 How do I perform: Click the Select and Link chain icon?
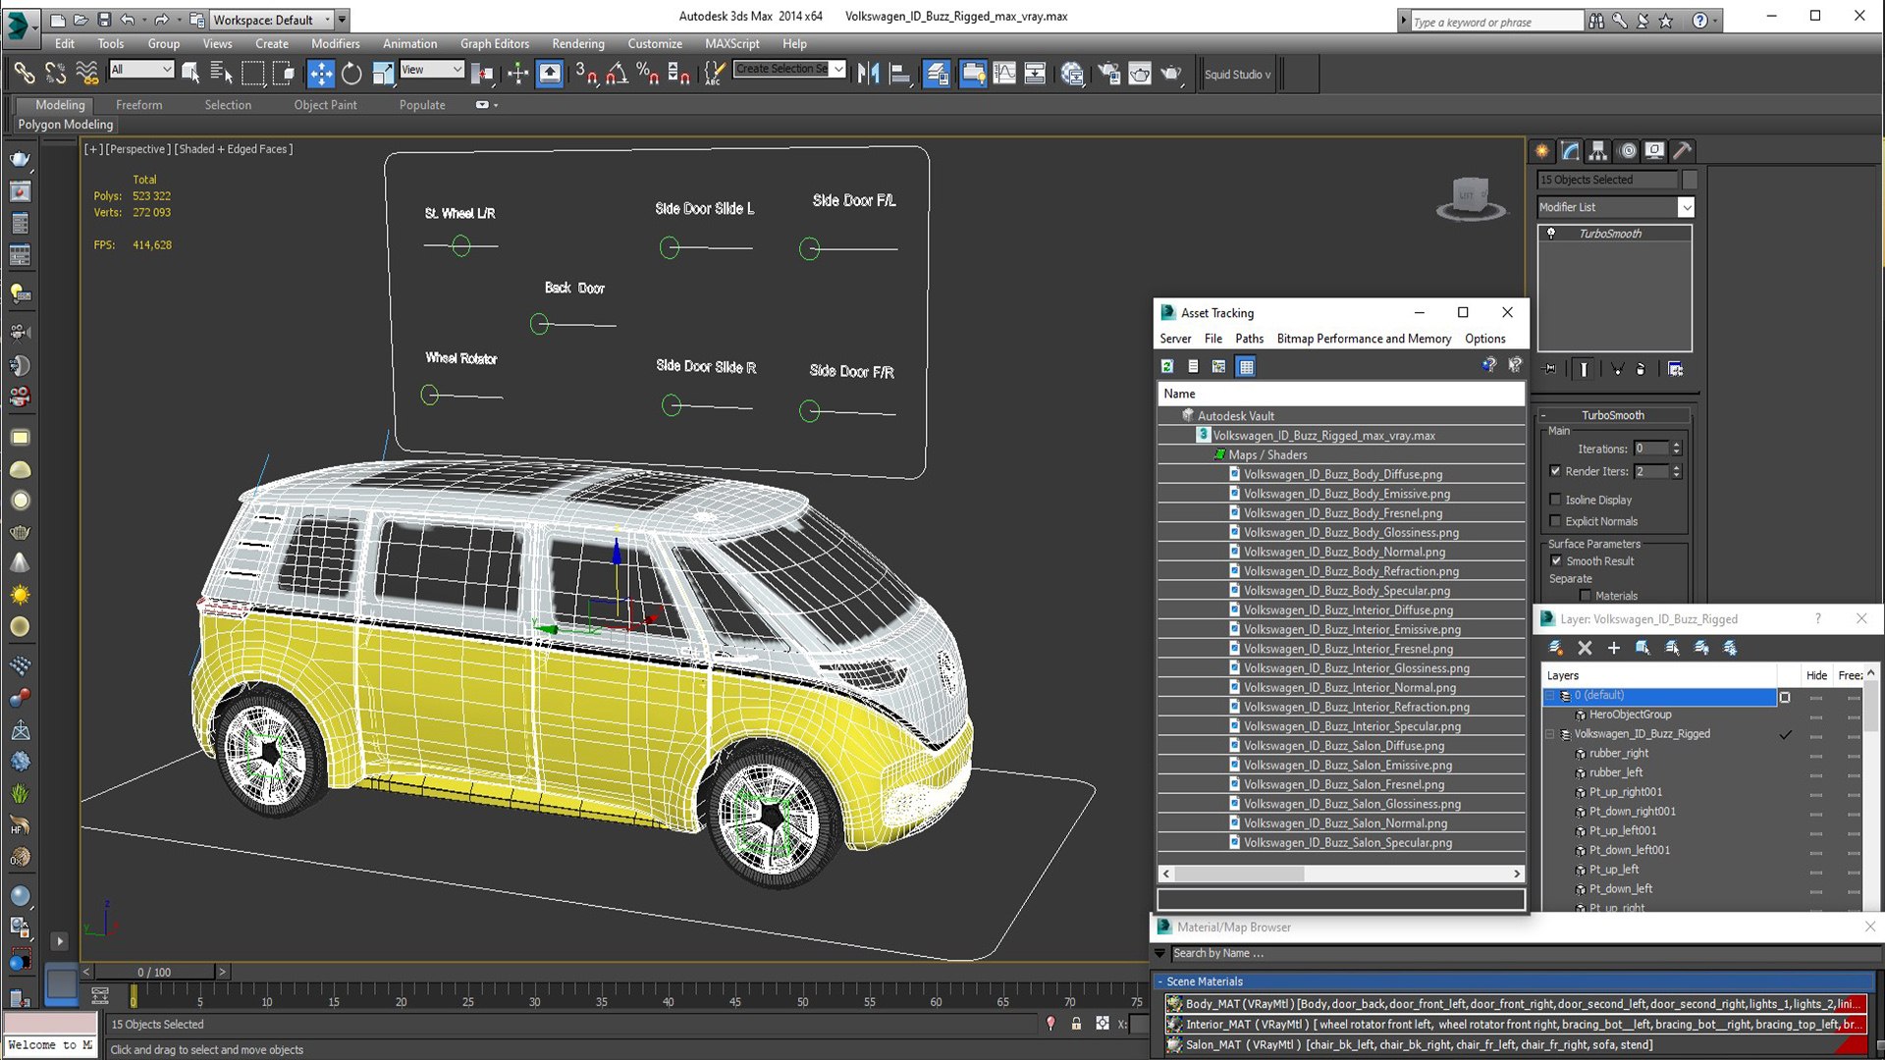click(24, 74)
